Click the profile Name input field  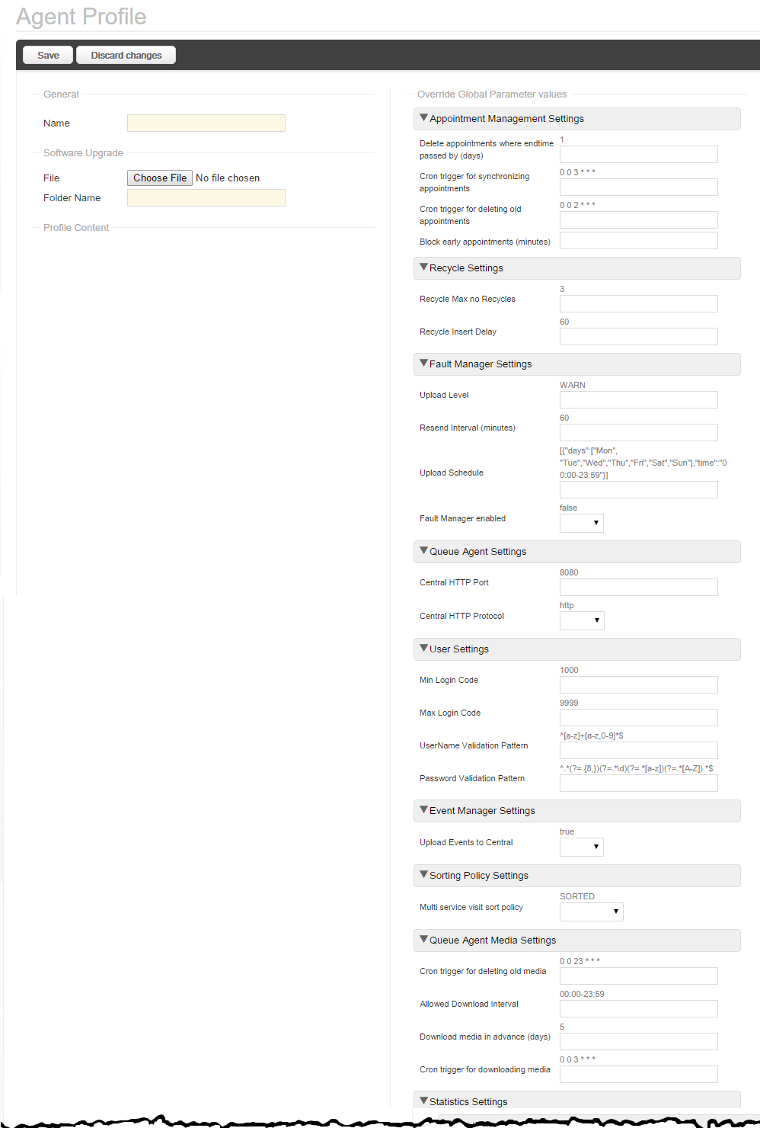click(206, 123)
